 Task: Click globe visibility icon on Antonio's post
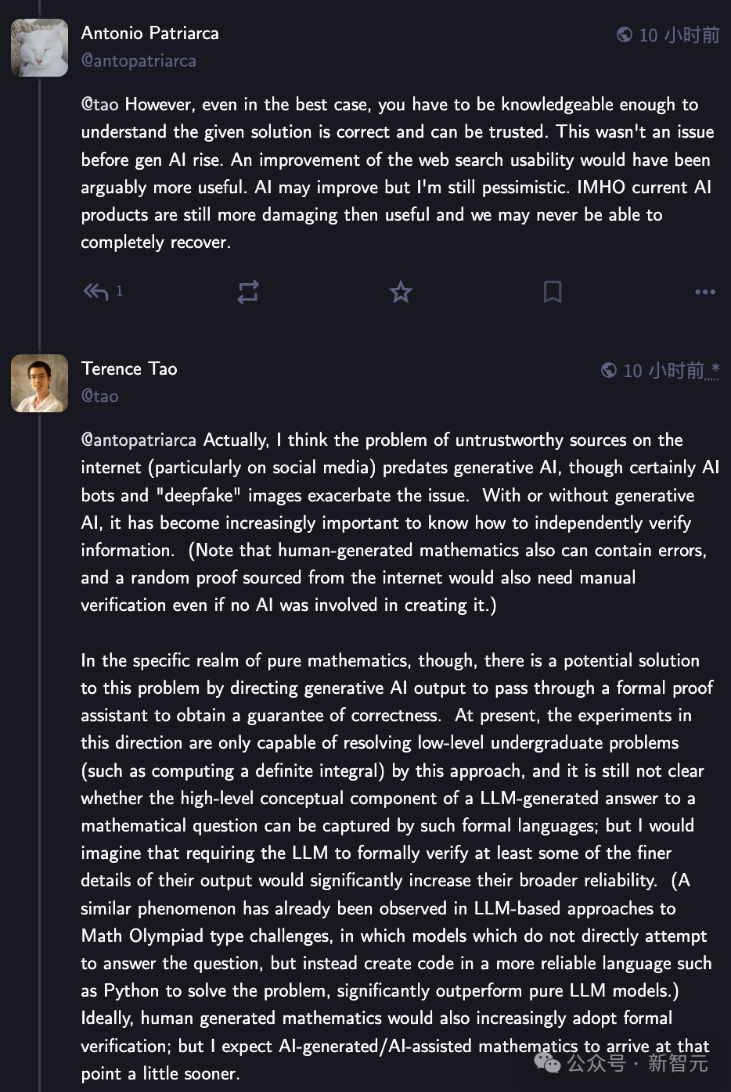click(625, 34)
